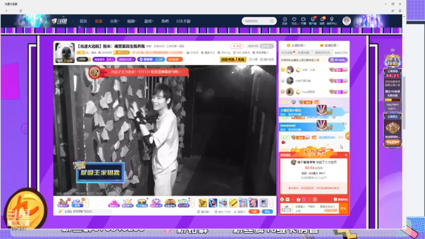This screenshot has height=239, width=425.
Task: Click the diamond activity icon
Action: point(156,203)
